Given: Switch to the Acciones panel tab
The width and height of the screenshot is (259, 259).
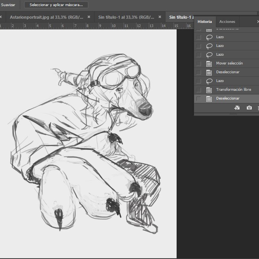Looking at the screenshot, I should [227, 22].
